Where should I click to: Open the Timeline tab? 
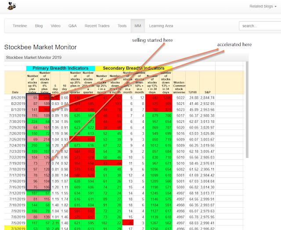coord(20,26)
